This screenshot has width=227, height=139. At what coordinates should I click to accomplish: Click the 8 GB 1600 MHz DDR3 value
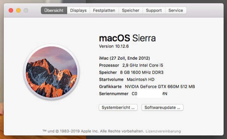point(142,72)
